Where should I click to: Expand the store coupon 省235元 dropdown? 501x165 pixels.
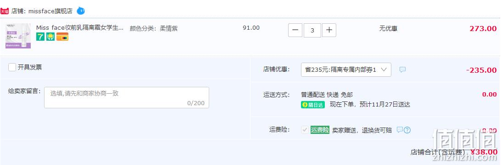point(346,70)
